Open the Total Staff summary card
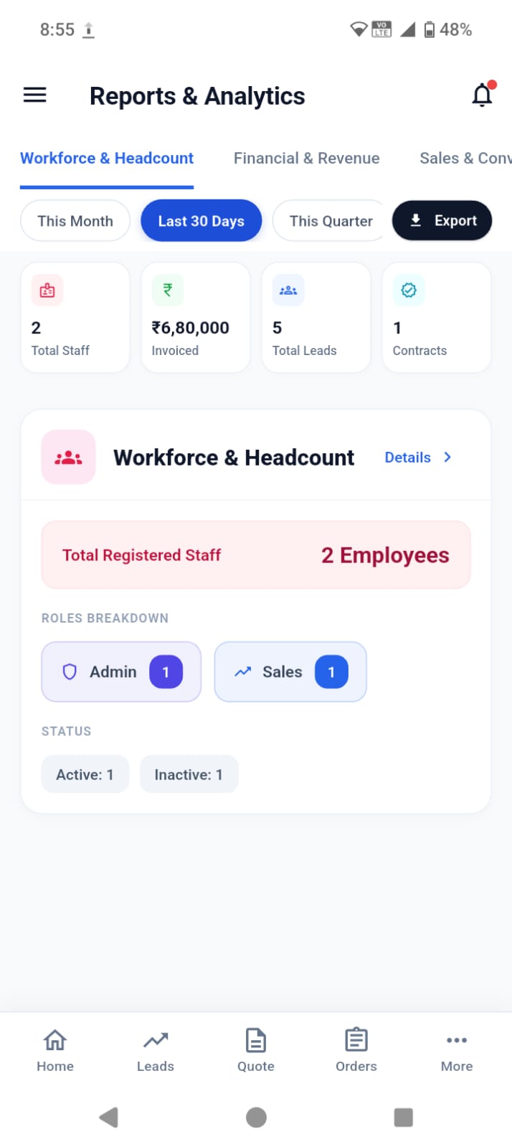 pos(75,317)
